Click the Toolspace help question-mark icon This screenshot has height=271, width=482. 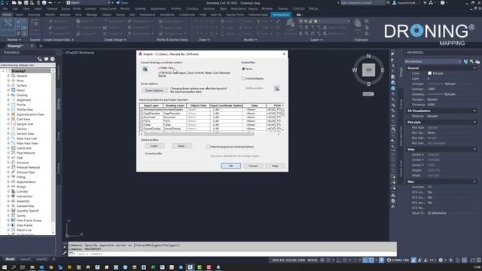pyautogui.click(x=52, y=59)
